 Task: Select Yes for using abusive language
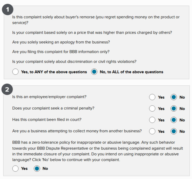(16, 168)
